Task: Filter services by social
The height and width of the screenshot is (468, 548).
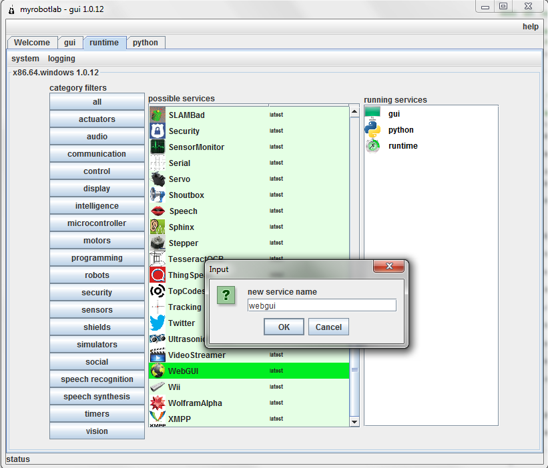Action: 97,362
